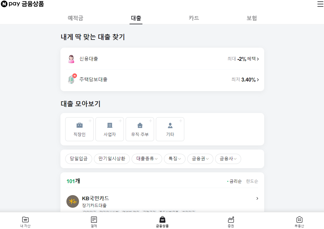This screenshot has width=324, height=229.
Task: Select the 사업자 building icon
Action: (109, 126)
